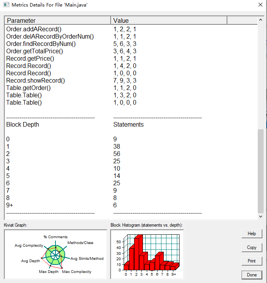Viewport: 267px width, 283px height.
Task: Close the Metrics Details window
Action: coord(260,5)
